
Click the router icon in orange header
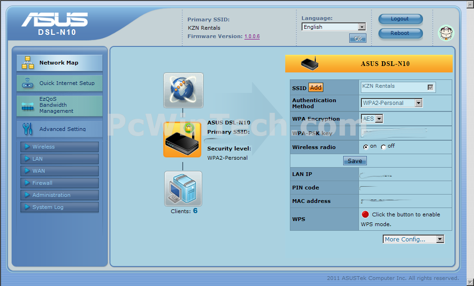(x=309, y=63)
